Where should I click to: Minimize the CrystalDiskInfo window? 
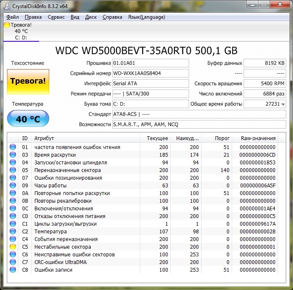[253, 5]
